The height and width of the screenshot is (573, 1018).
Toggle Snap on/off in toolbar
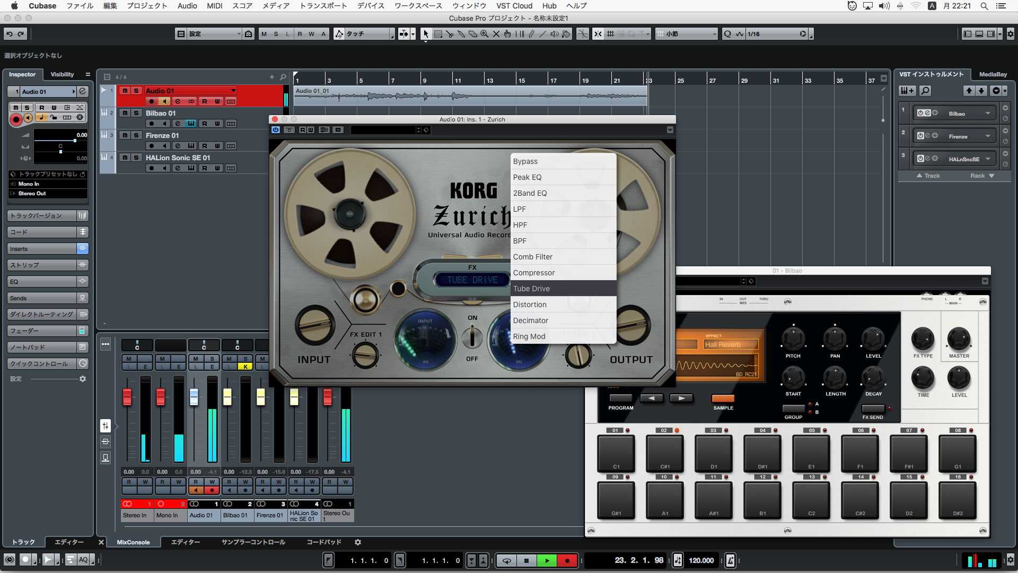coord(598,34)
